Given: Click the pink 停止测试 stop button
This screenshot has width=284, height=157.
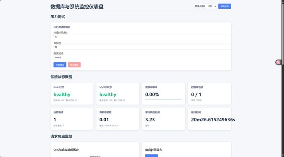Looking at the screenshot, I should tap(74, 65).
